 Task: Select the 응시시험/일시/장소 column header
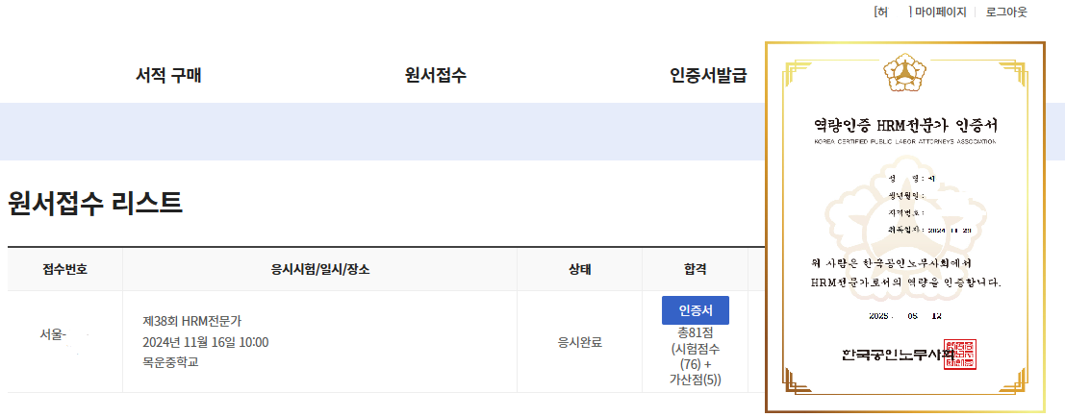pyautogui.click(x=320, y=269)
